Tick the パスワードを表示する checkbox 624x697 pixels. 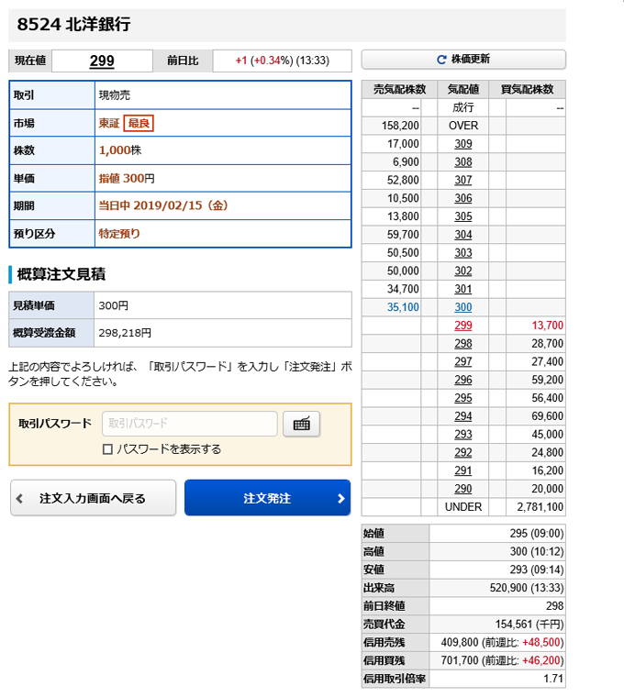107,449
